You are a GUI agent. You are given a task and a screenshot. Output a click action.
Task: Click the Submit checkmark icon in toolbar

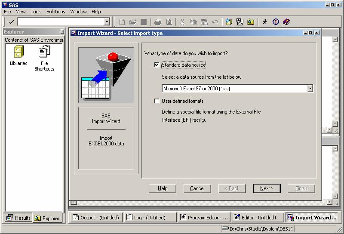[12, 22]
